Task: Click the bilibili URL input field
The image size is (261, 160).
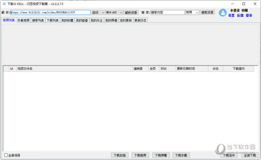Action: coord(50,13)
